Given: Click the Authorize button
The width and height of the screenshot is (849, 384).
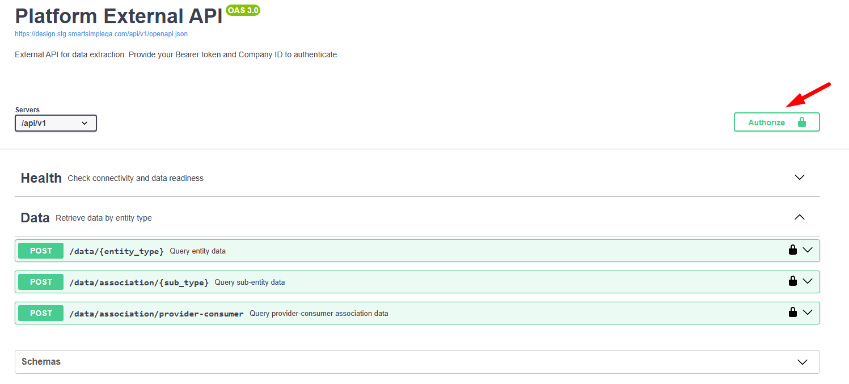Looking at the screenshot, I should point(776,122).
